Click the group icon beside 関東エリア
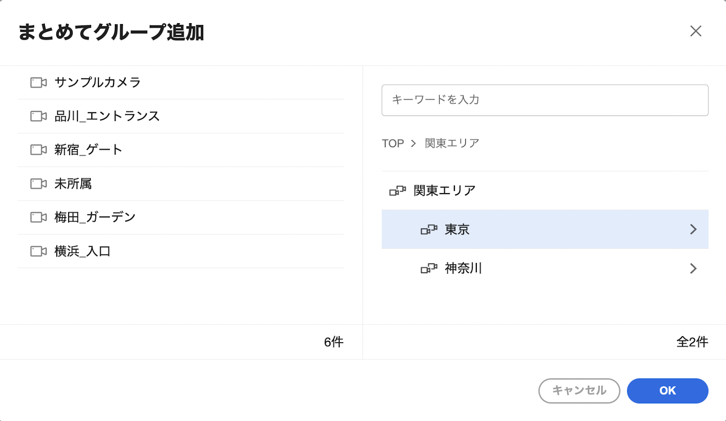Image resolution: width=726 pixels, height=421 pixels. 397,191
